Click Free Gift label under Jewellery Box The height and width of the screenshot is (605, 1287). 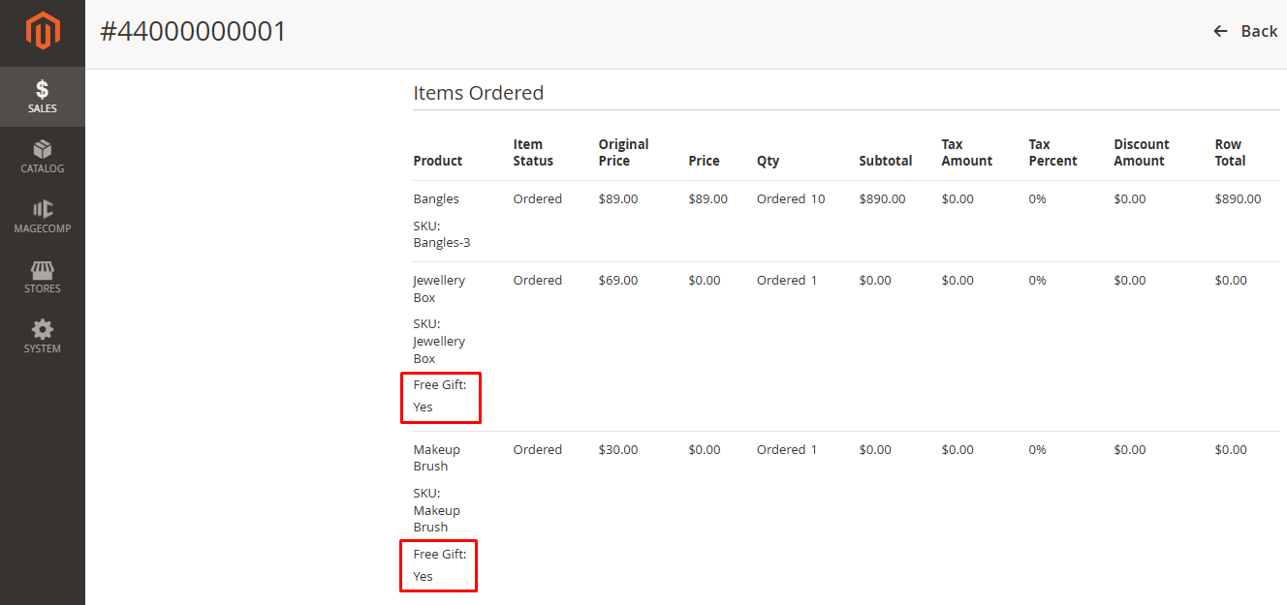tap(439, 384)
